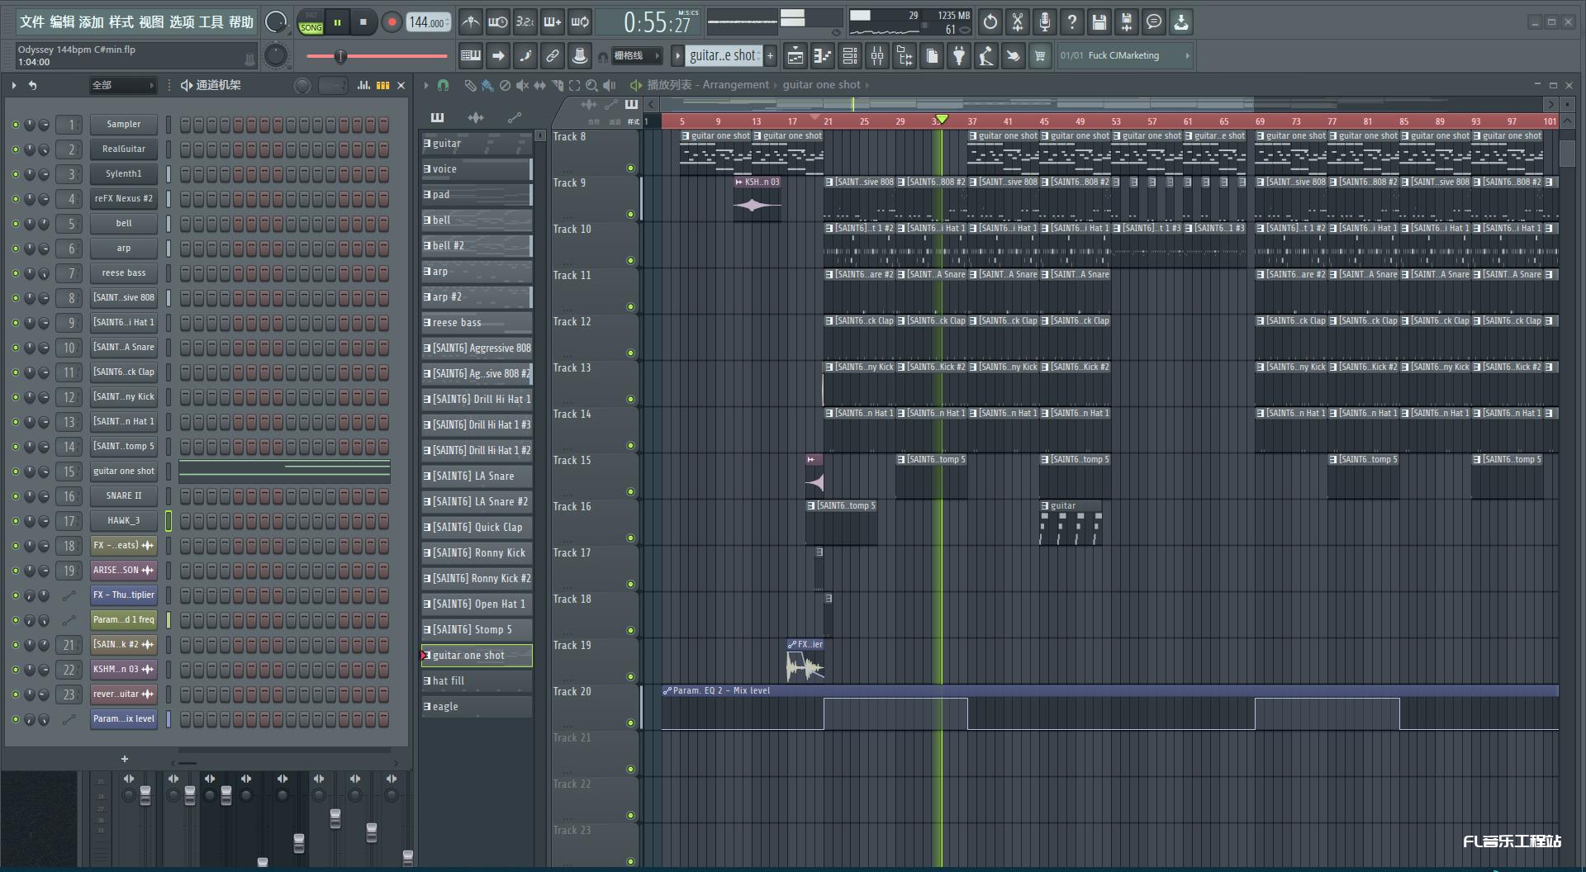Open the 添加 menu
Screen dimensions: 1586x872
coord(92,22)
